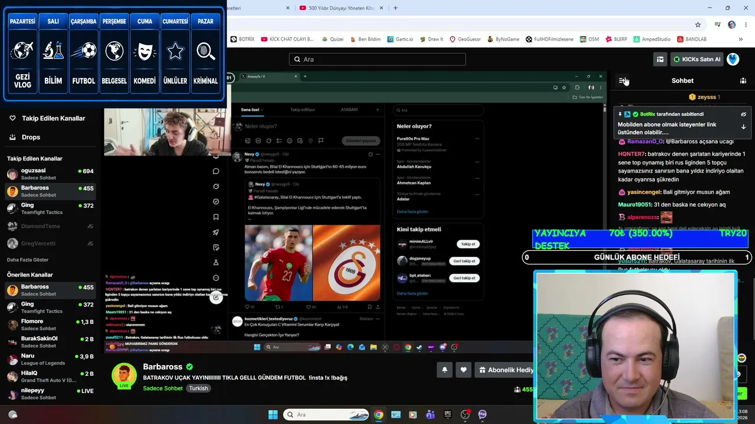Image resolution: width=755 pixels, height=424 pixels.
Task: Bookmark this page with the star icon
Action: pyautogui.click(x=698, y=25)
